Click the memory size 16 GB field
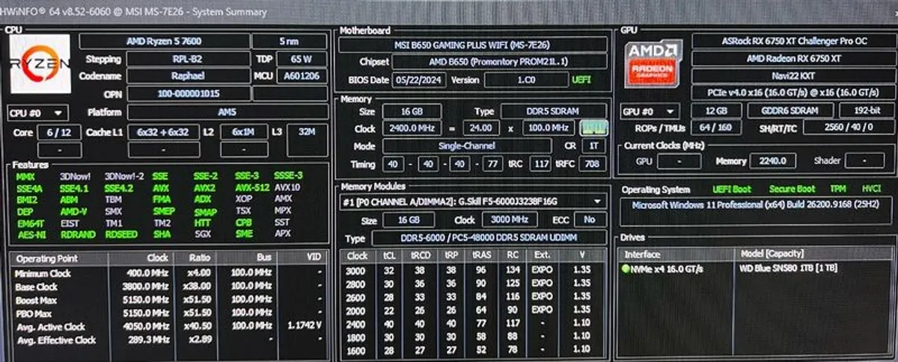This screenshot has width=898, height=362. [x=410, y=111]
